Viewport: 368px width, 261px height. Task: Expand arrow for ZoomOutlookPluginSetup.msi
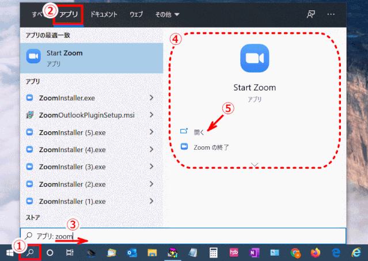click(151, 115)
